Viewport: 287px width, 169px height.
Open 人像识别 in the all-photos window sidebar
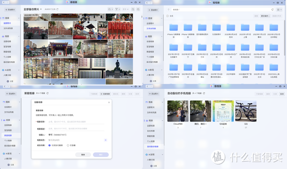tap(7, 75)
